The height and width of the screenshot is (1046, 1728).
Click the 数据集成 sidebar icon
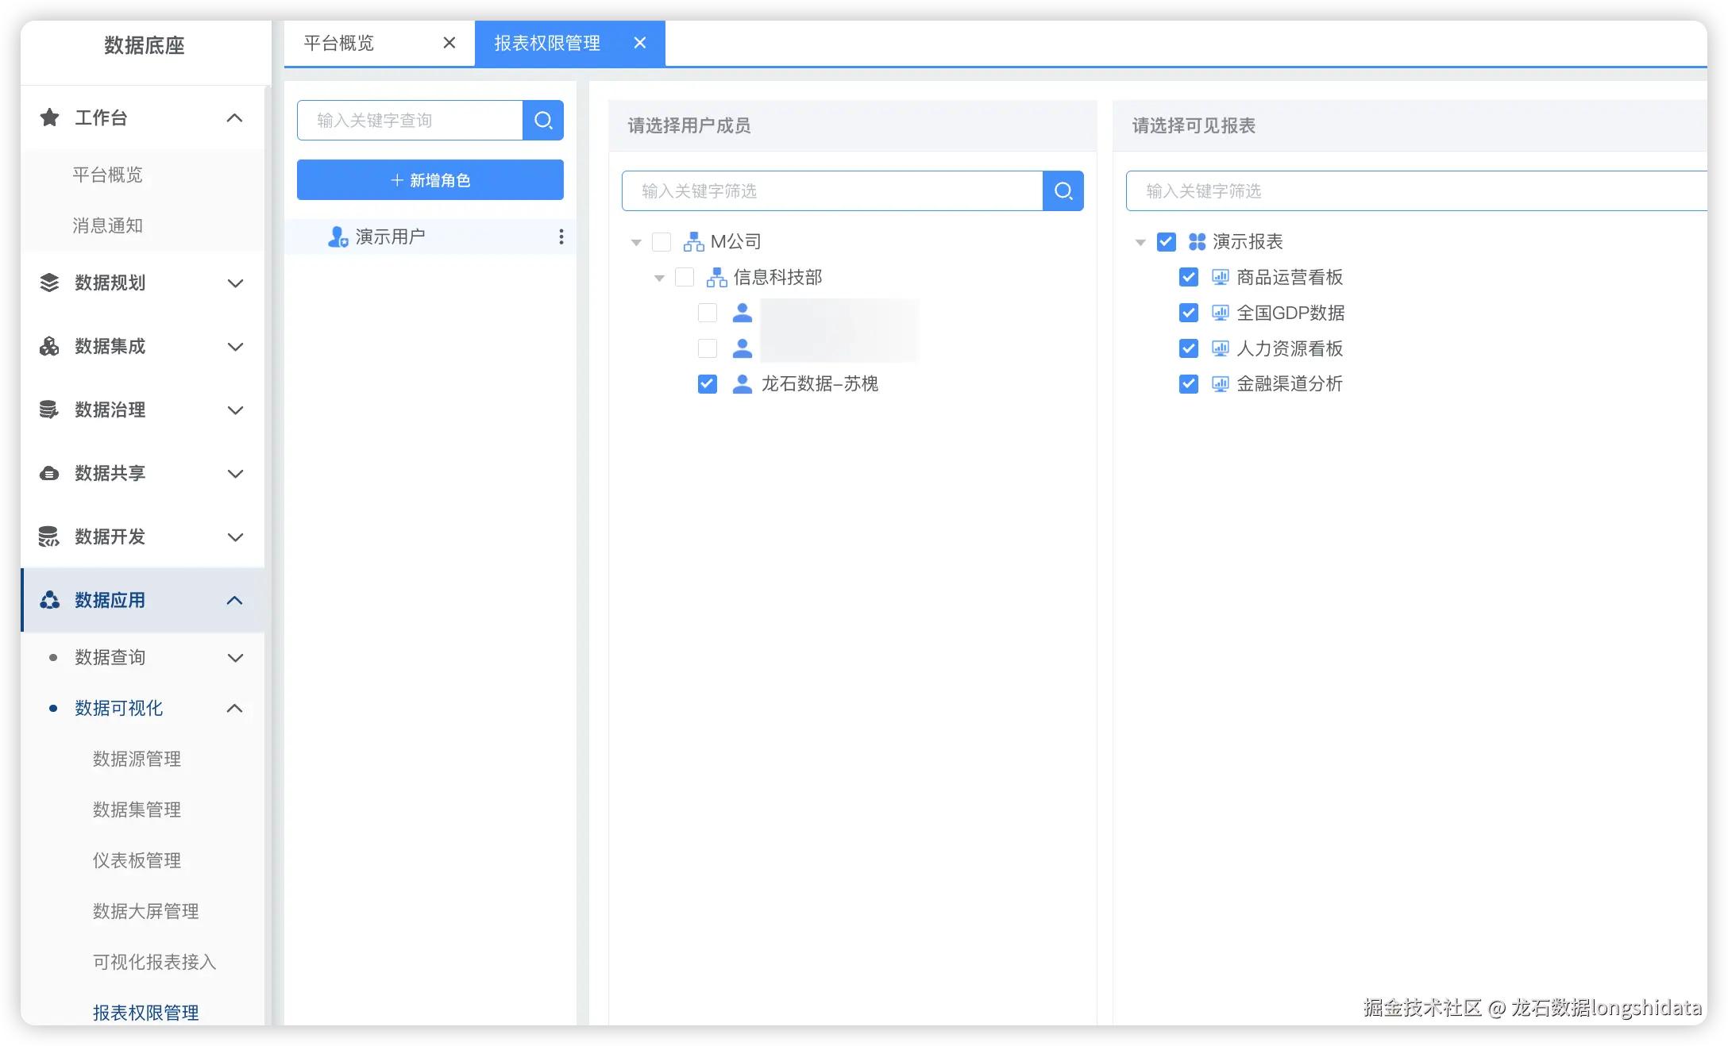point(49,346)
